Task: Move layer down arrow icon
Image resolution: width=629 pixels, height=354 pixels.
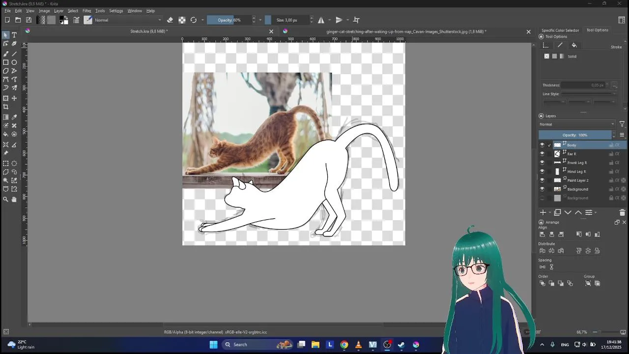Action: [x=568, y=212]
